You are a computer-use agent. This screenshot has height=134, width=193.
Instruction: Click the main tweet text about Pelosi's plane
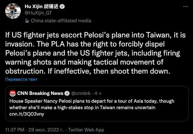click(x=95, y=53)
